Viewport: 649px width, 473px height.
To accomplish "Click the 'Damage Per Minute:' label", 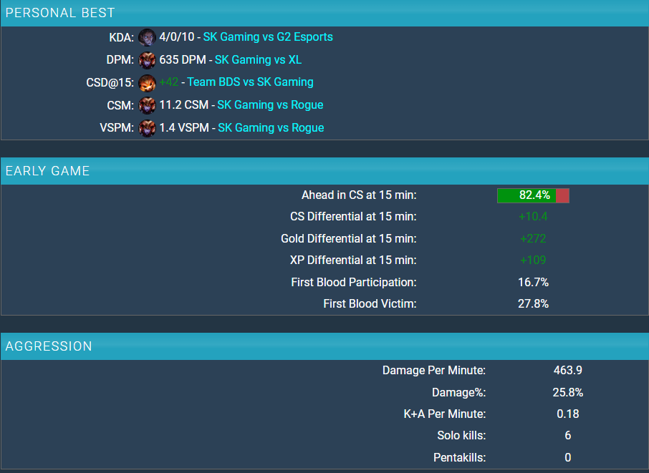I will click(434, 370).
